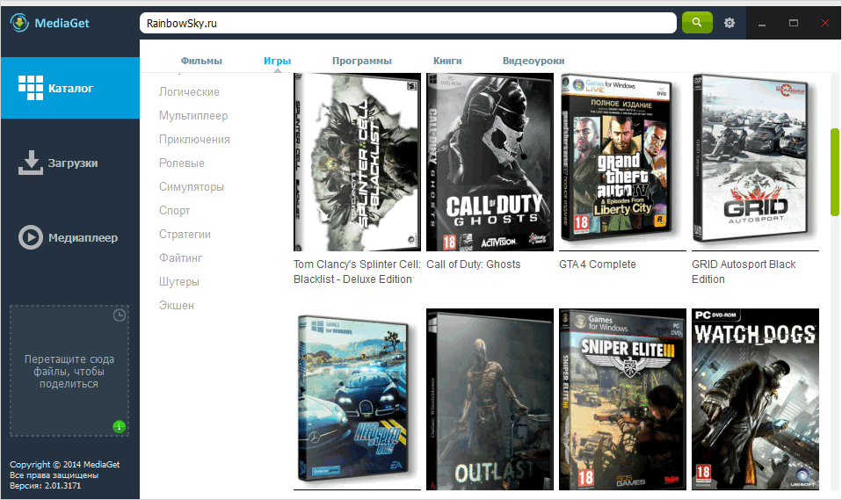The height and width of the screenshot is (500, 842).
Task: Open the Медиаплеер section label
Action: (x=83, y=237)
